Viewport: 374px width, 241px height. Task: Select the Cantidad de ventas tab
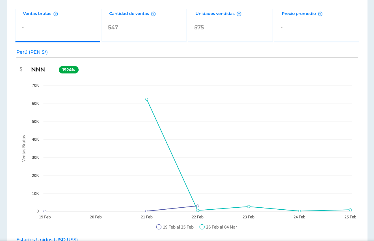[x=144, y=25]
